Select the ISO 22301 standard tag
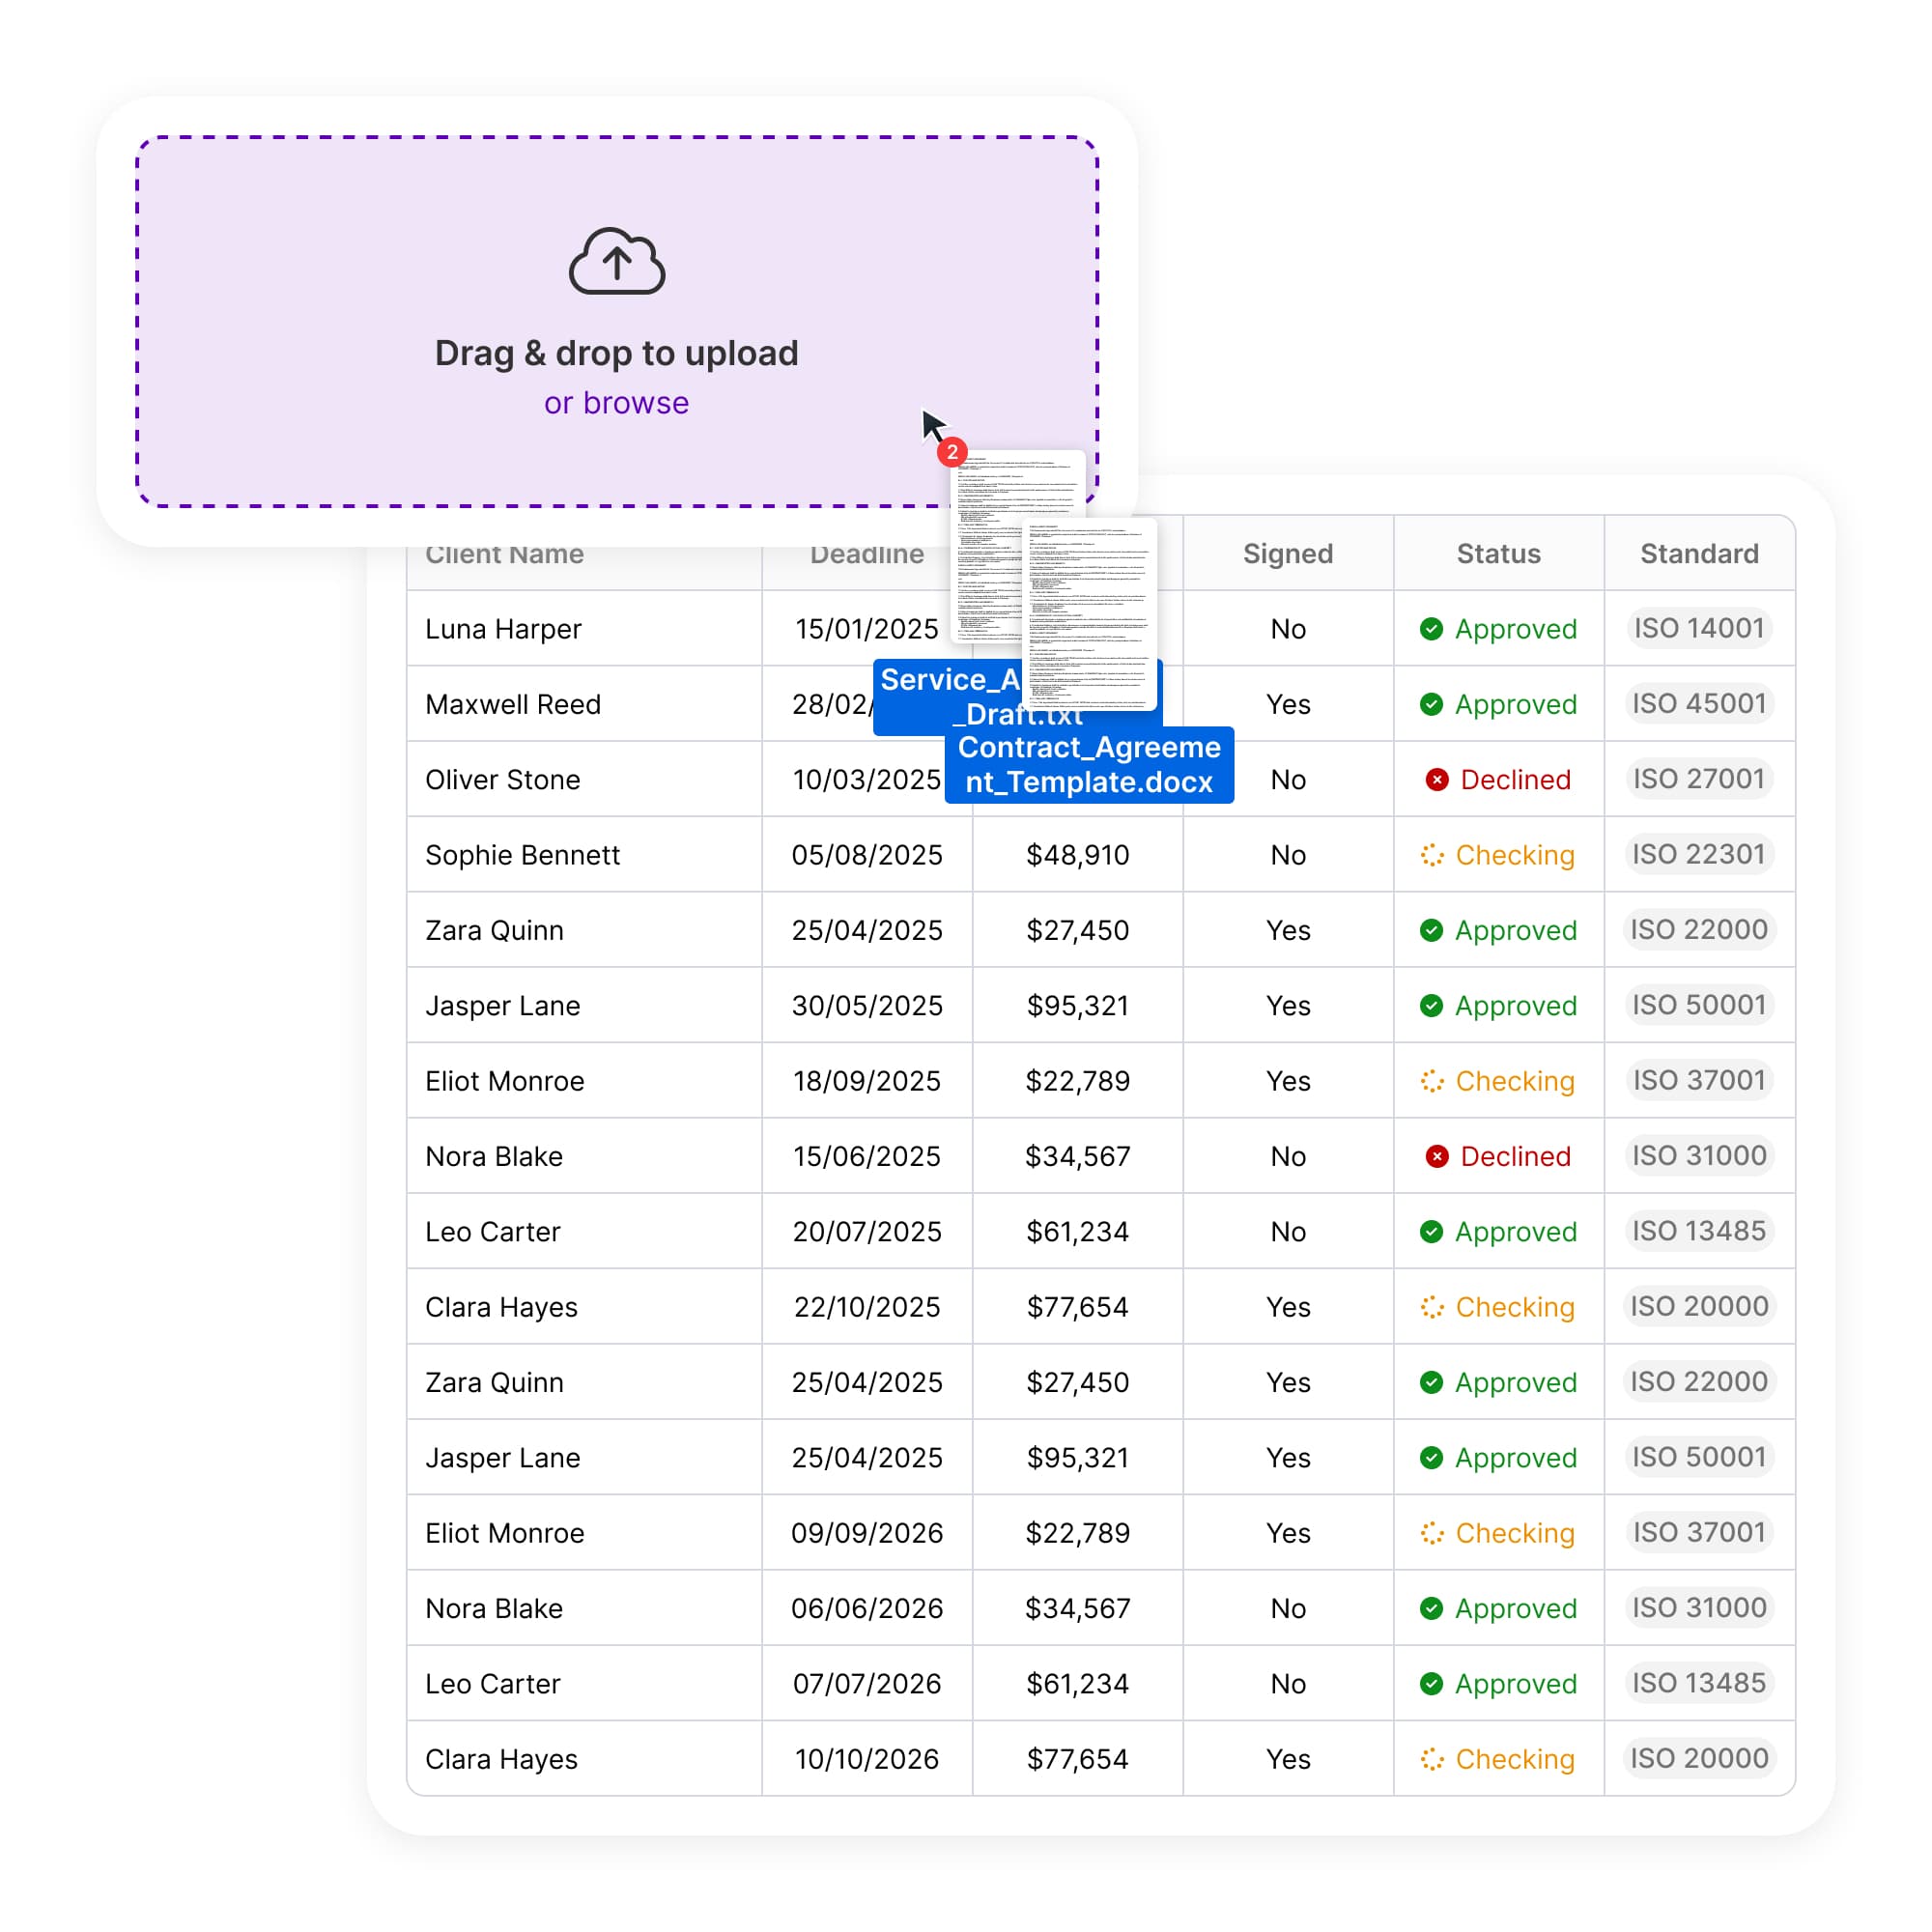 [1699, 854]
